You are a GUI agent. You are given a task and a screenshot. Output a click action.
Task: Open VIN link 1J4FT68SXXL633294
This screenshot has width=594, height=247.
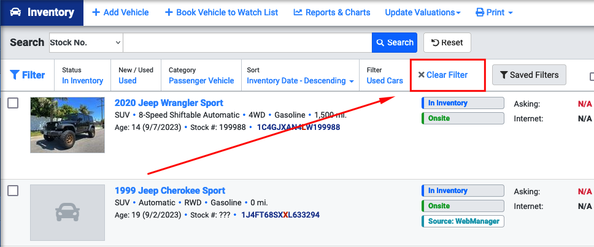[280, 215]
